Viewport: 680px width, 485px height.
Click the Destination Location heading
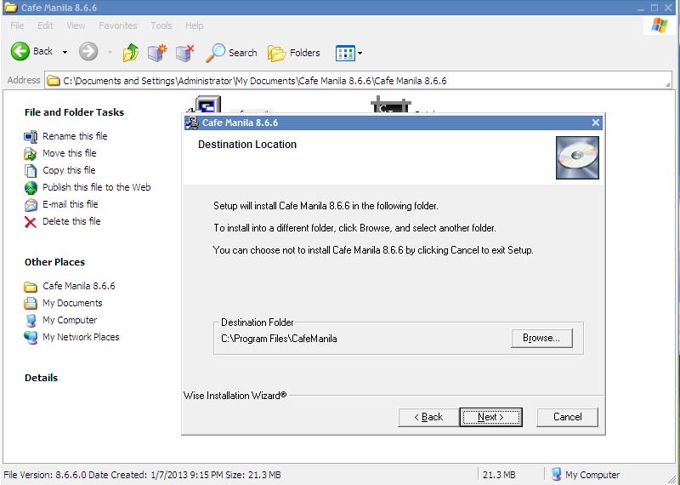(x=247, y=145)
